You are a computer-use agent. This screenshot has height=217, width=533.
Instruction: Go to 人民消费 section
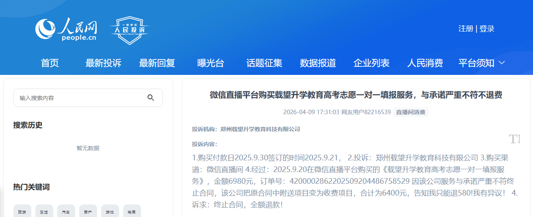[425, 63]
